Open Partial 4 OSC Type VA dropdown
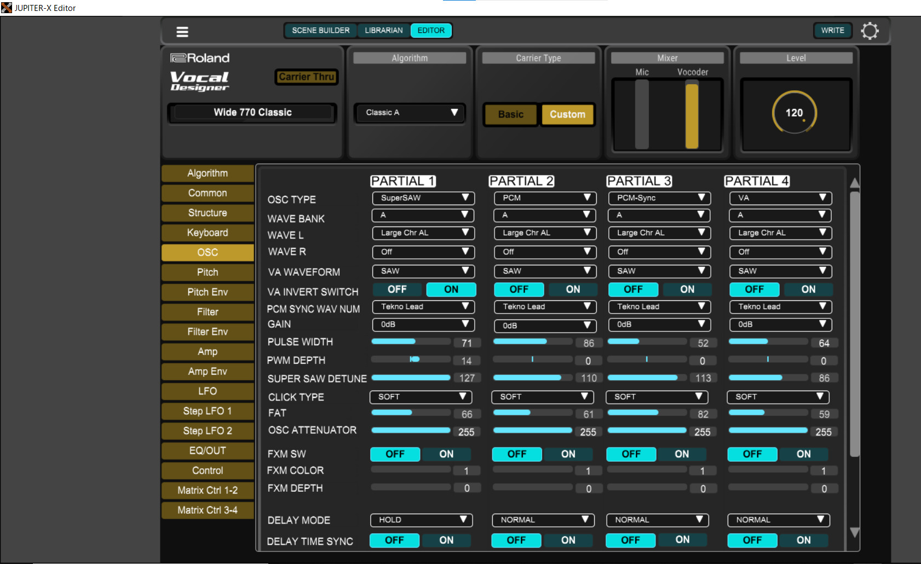The image size is (921, 564). (x=780, y=198)
